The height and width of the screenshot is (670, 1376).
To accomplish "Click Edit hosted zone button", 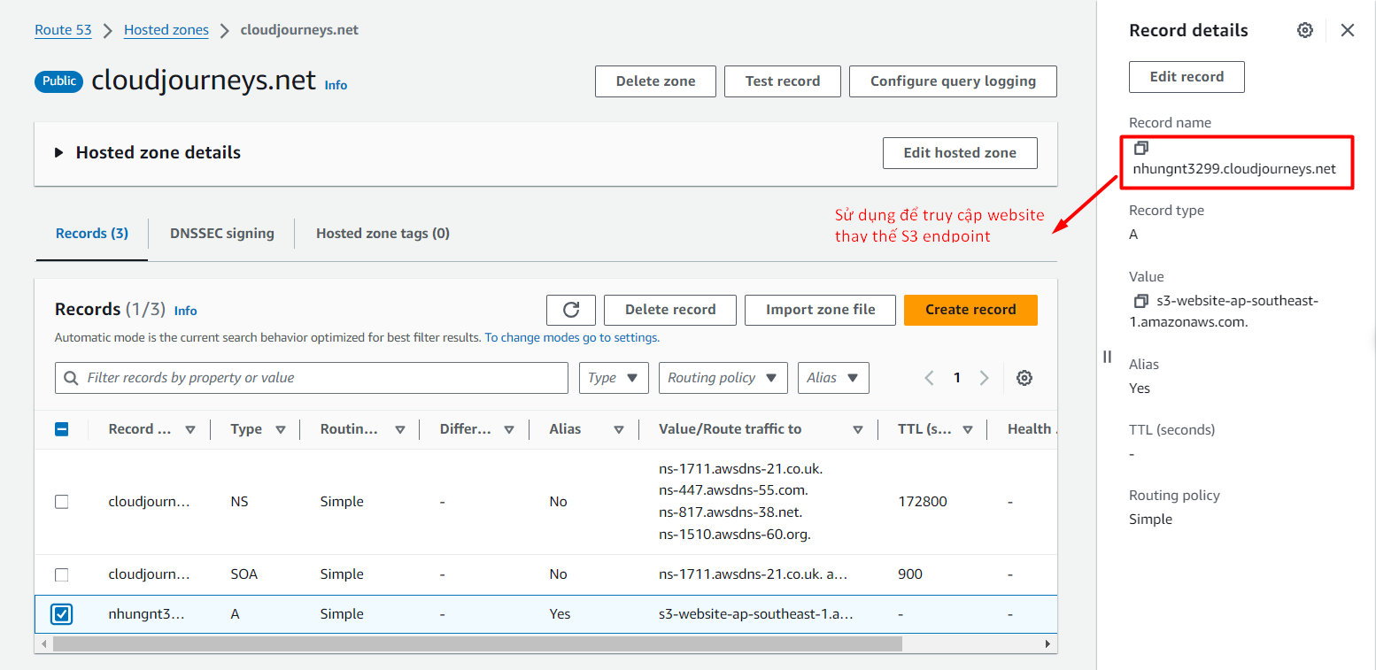I will tap(960, 152).
